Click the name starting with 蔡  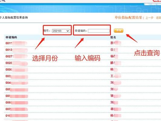pos(116,43)
